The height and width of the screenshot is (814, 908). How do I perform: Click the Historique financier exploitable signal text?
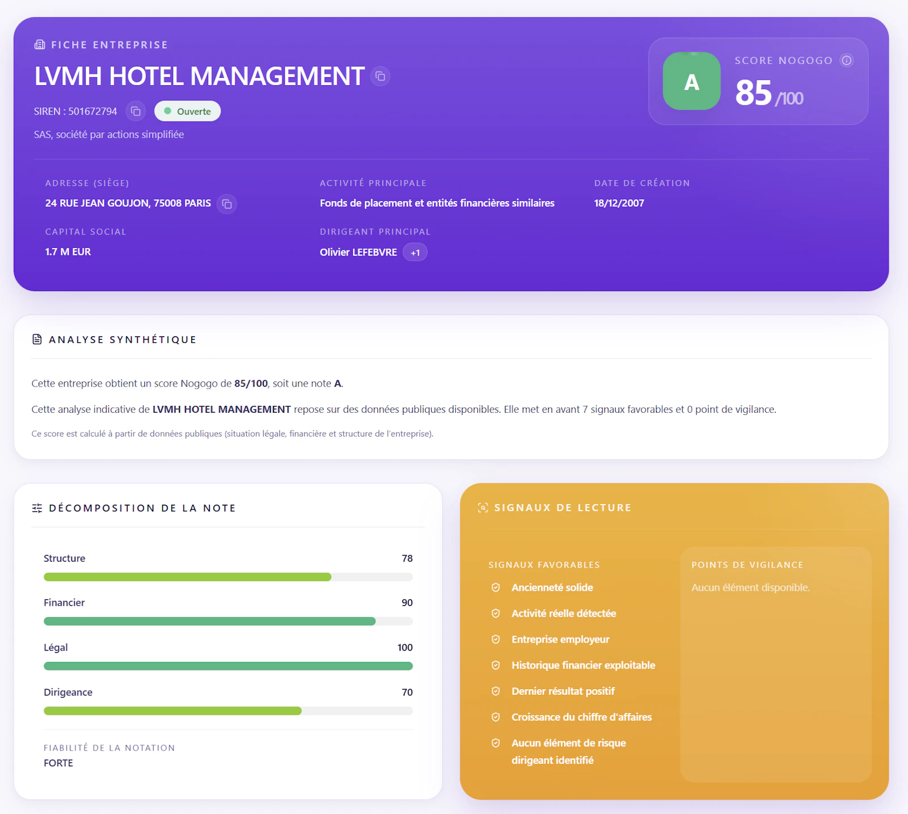[x=583, y=665]
